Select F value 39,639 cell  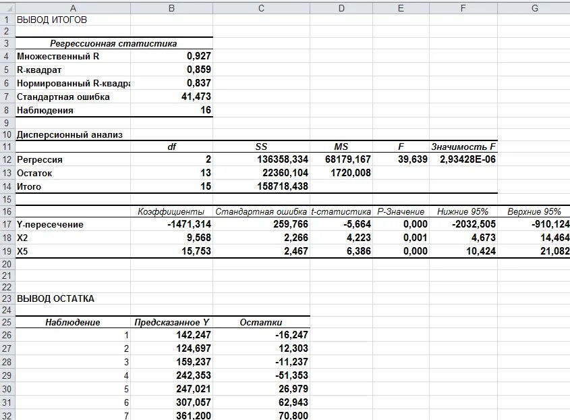(401, 159)
